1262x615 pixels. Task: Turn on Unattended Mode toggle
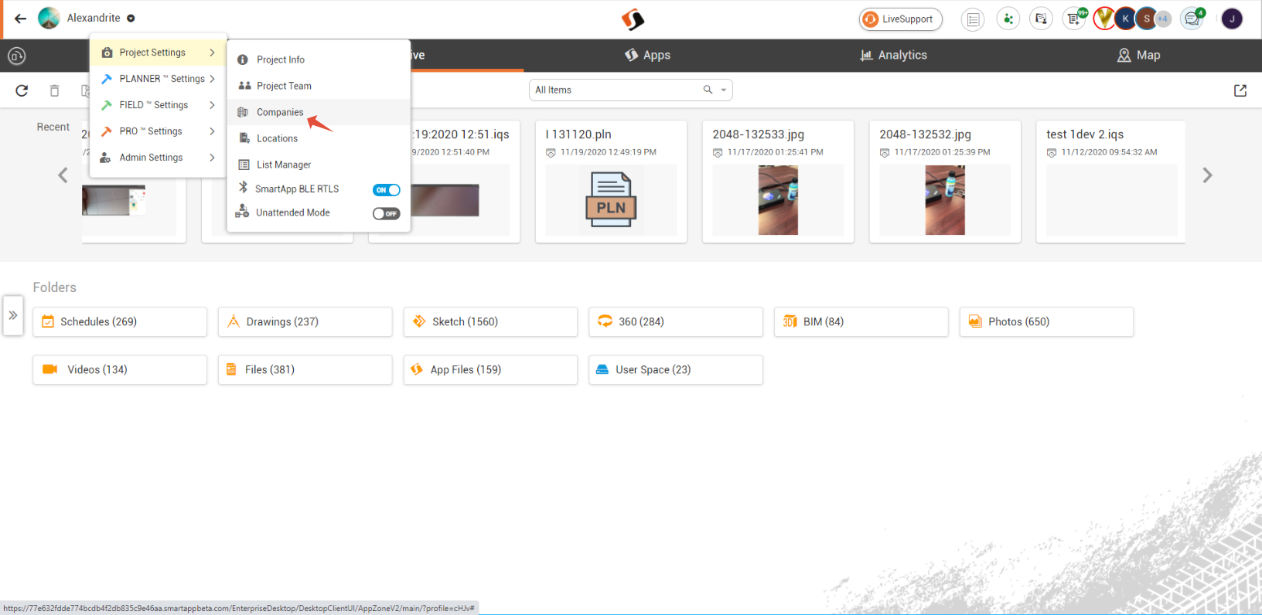(387, 213)
